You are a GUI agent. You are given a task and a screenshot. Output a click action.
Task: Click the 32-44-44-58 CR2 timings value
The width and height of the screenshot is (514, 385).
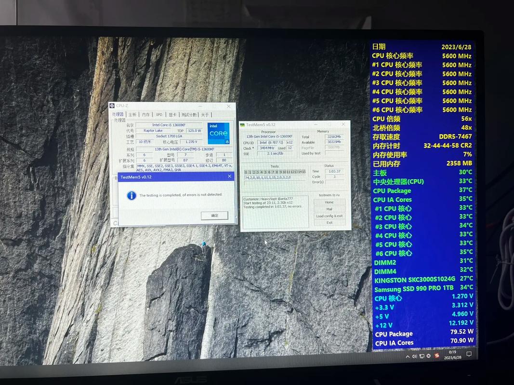pyautogui.click(x=448, y=145)
